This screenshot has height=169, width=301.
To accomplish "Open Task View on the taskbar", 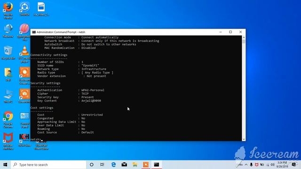I will (x=102, y=165).
